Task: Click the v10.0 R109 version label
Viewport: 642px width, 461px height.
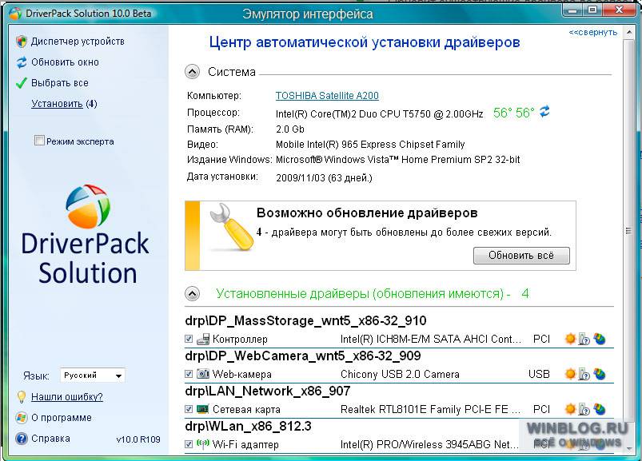Action: click(x=138, y=439)
